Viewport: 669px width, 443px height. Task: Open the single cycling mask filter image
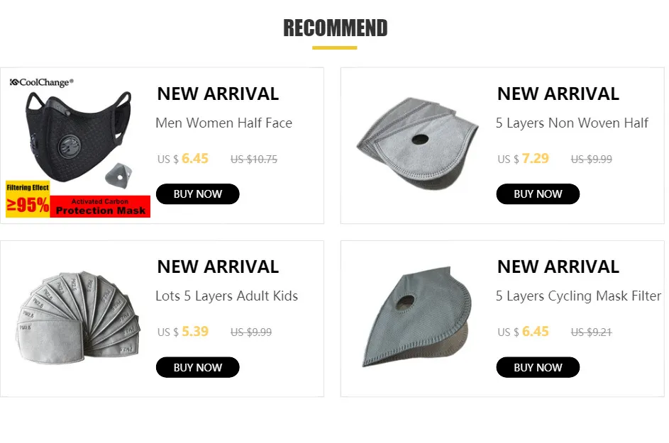pyautogui.click(x=417, y=316)
